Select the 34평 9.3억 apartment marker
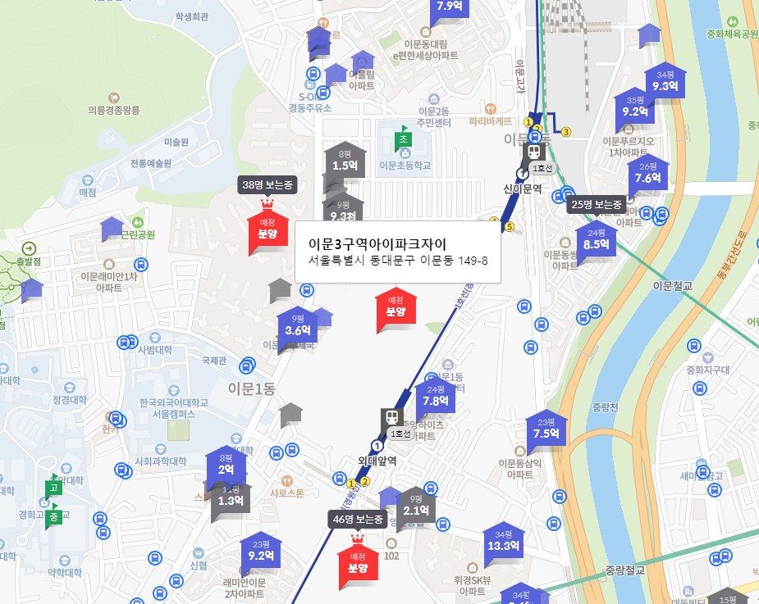The image size is (759, 604). (665, 81)
